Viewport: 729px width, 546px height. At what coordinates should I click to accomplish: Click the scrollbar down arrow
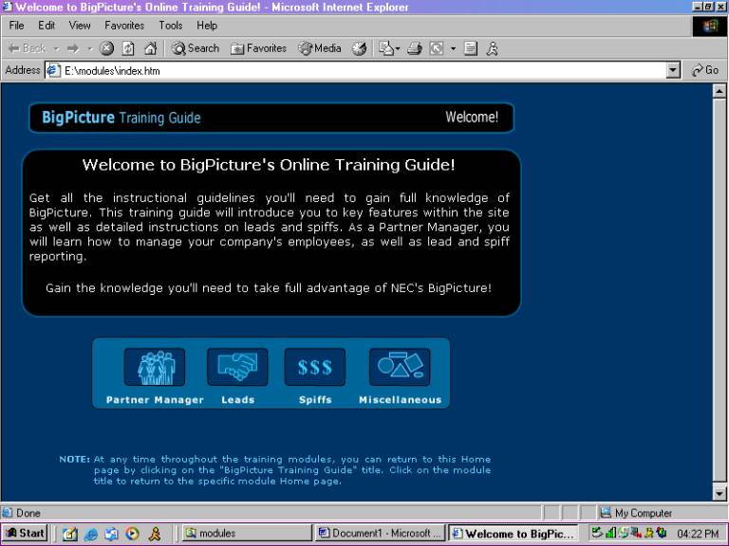(720, 494)
